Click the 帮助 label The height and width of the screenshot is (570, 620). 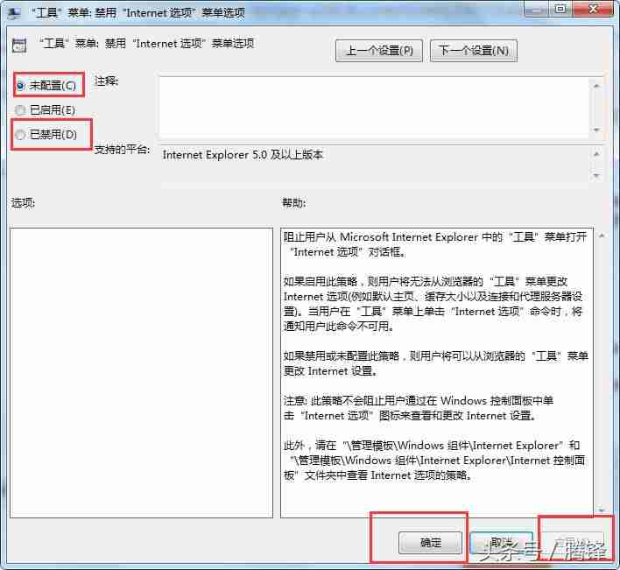(293, 203)
